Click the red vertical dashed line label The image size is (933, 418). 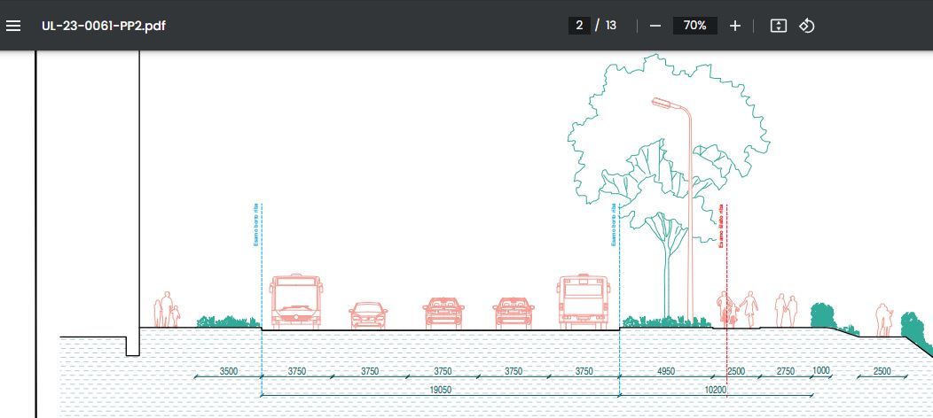(720, 226)
